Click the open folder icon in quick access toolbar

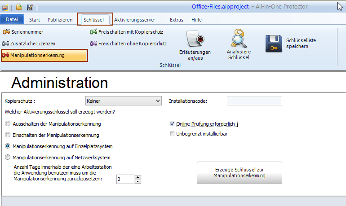18,7
